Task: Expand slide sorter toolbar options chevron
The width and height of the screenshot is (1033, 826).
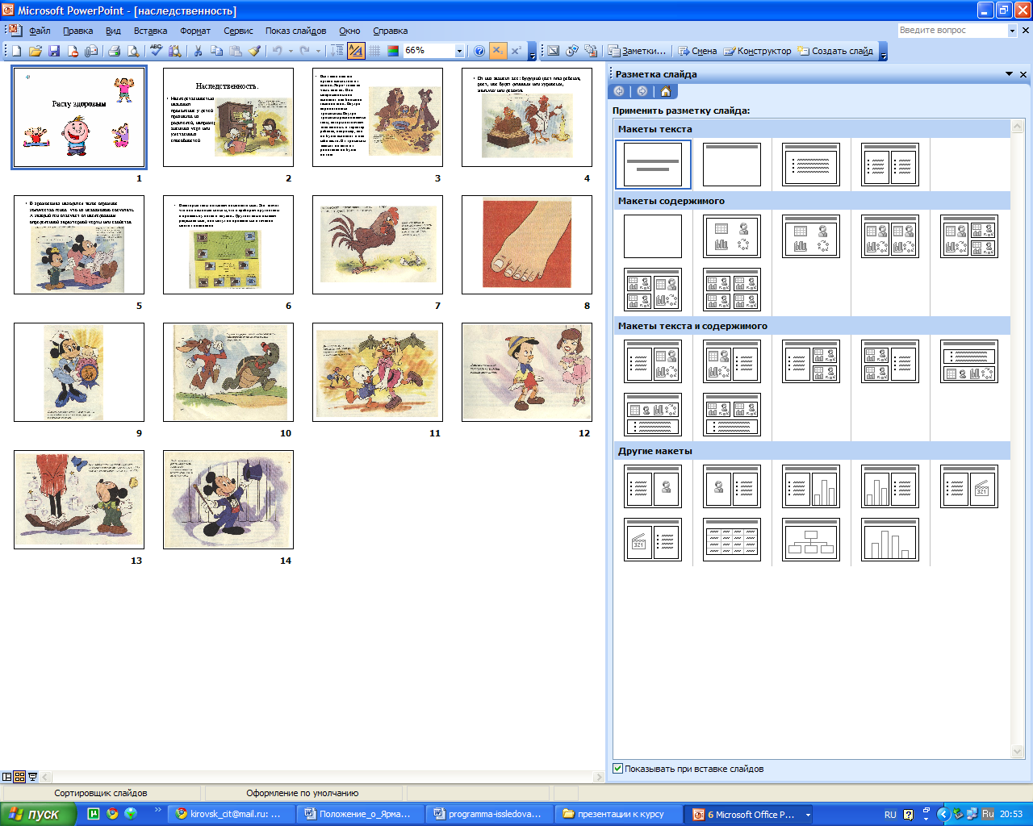Action: [x=884, y=52]
